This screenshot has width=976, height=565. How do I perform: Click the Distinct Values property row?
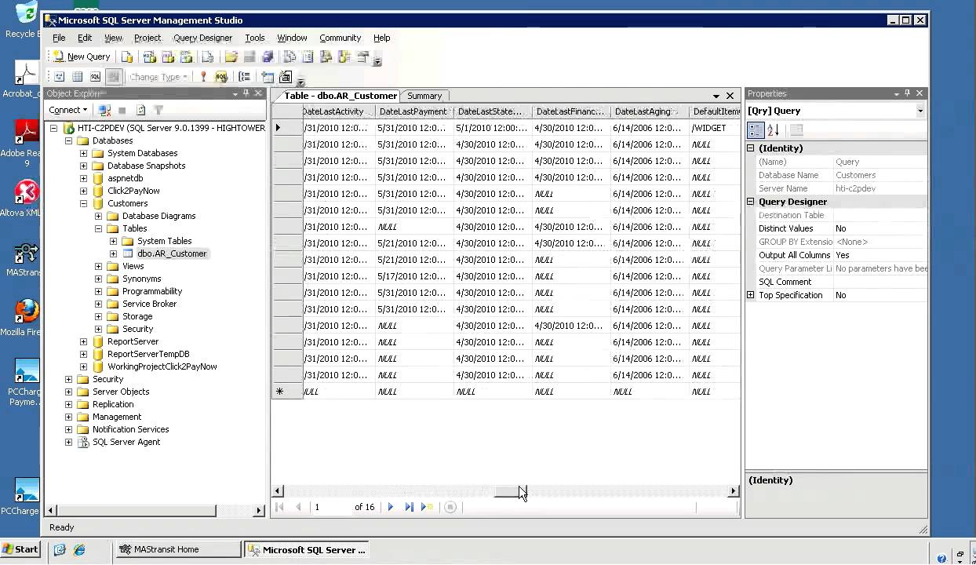click(x=836, y=228)
